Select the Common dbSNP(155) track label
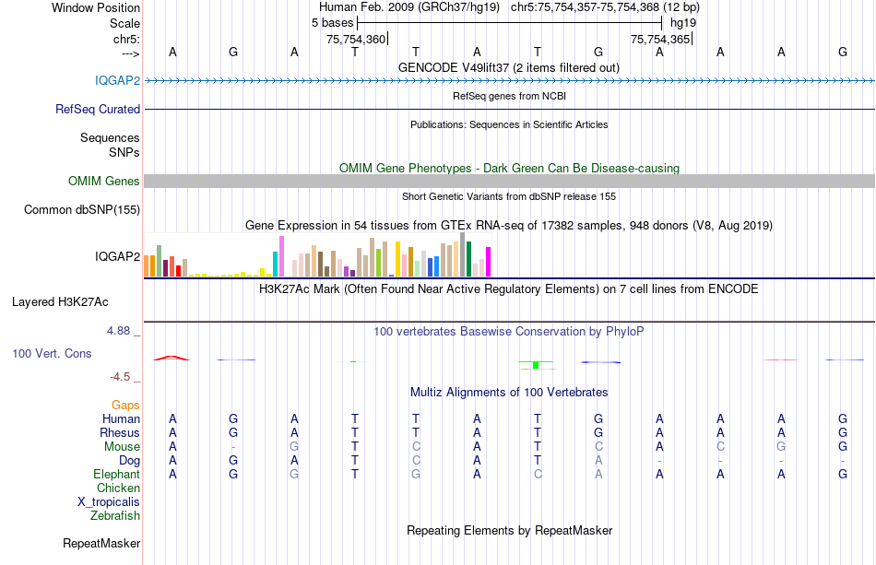Screen dimensions: 876x565 tap(81, 210)
